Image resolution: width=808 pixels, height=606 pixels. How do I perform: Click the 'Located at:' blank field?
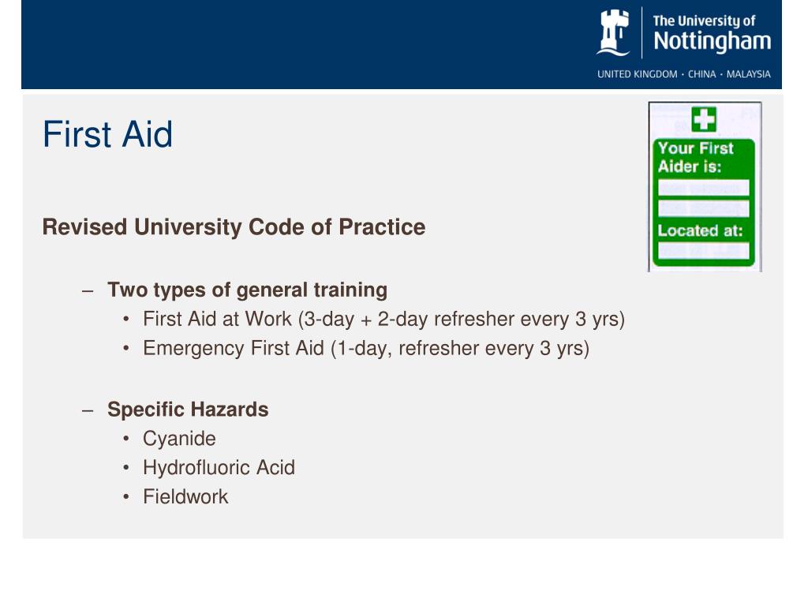(703, 251)
